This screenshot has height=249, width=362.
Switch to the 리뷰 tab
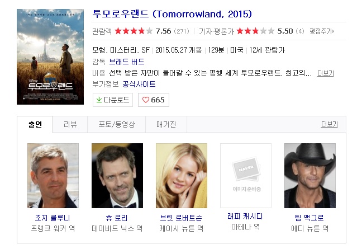coord(70,125)
